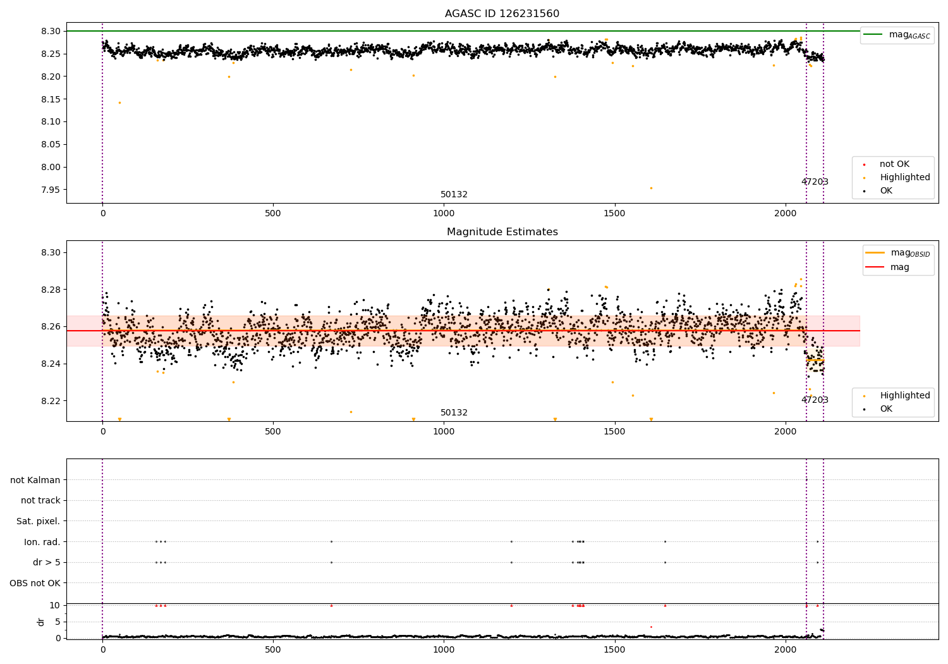This screenshot has width=948, height=664.
Task: Click the green line sample in top legend
Action: [873, 35]
